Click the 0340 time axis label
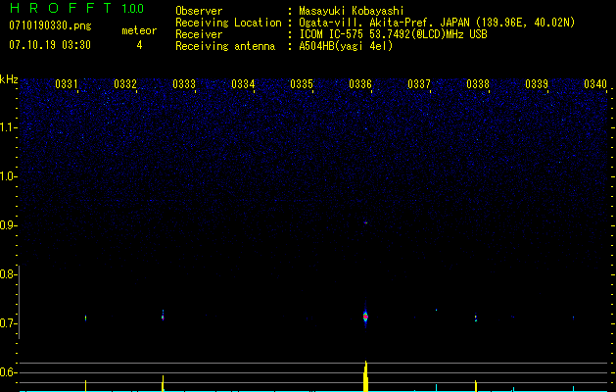 point(595,84)
